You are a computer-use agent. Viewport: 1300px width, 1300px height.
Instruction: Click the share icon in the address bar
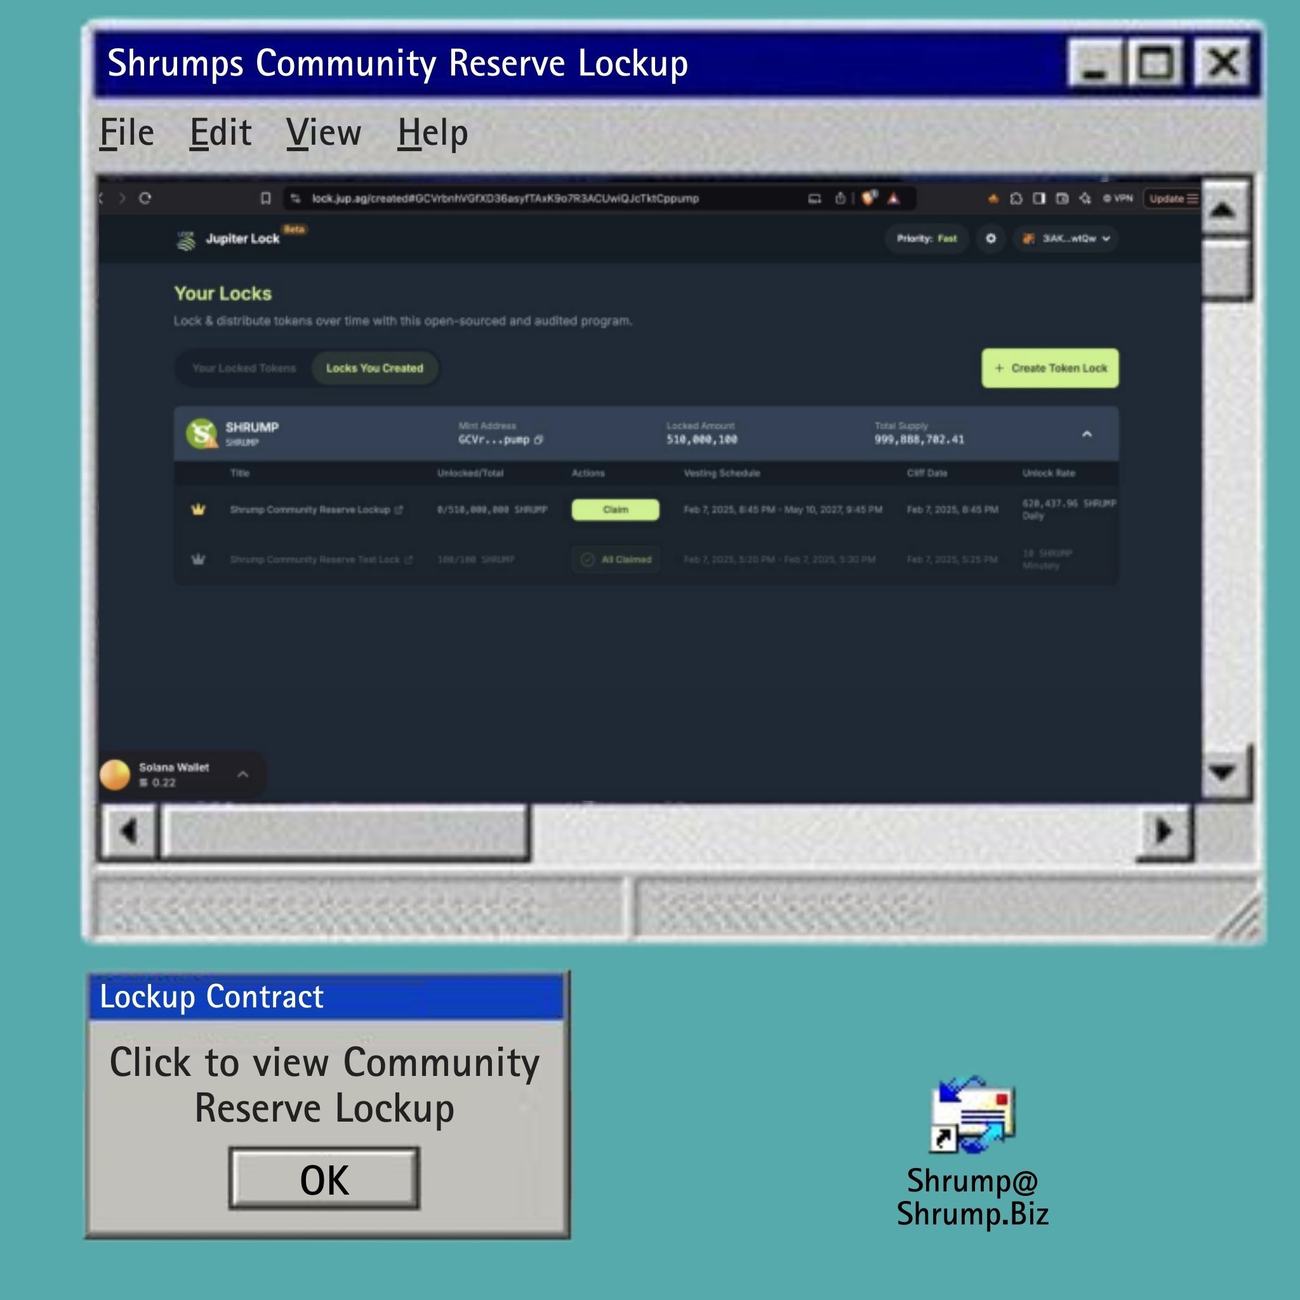[840, 198]
